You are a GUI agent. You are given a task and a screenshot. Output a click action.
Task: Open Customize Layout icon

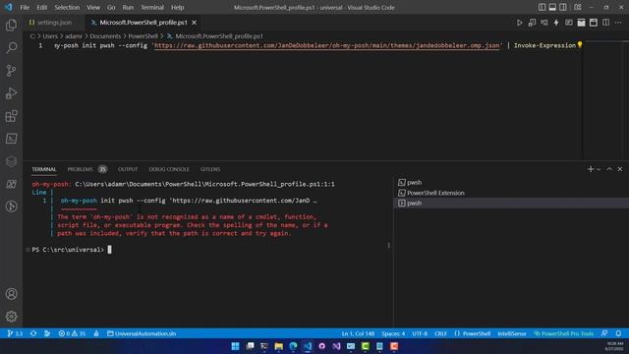[578, 7]
